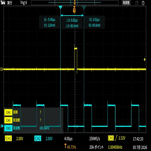
Task: Select the CH1 周期 measurement row
Action: coord(33,112)
